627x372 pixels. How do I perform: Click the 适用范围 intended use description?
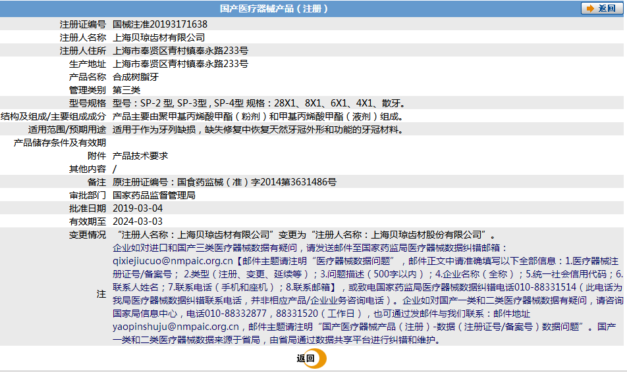(259, 129)
